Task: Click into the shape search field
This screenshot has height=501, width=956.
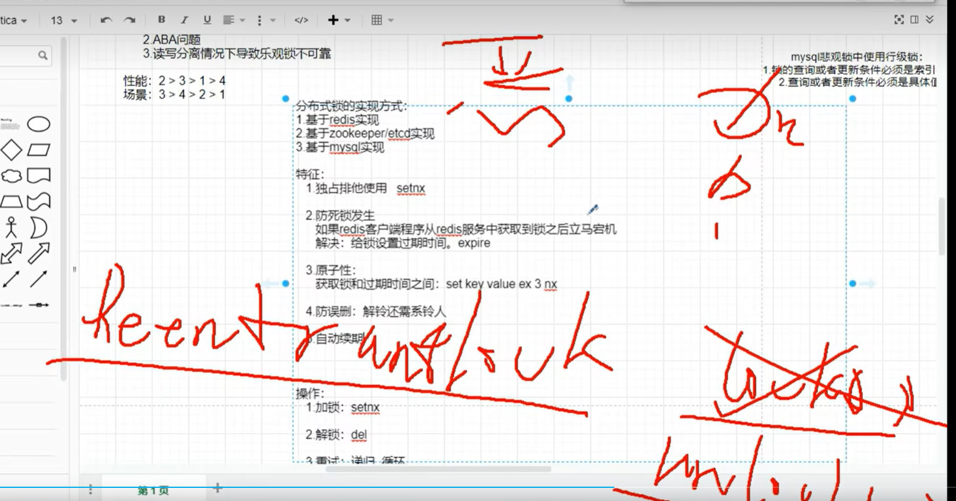Action: (25, 56)
